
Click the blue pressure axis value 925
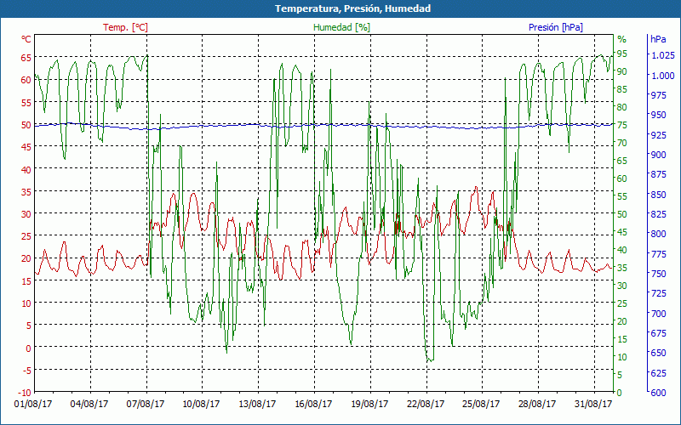658,135
